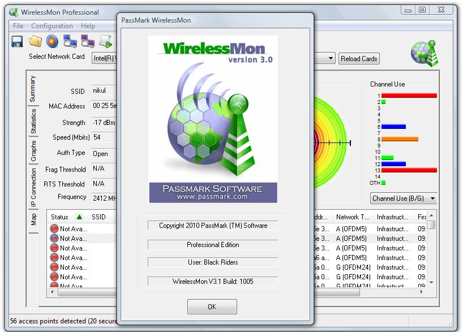Open the Configuration menu

point(52,26)
